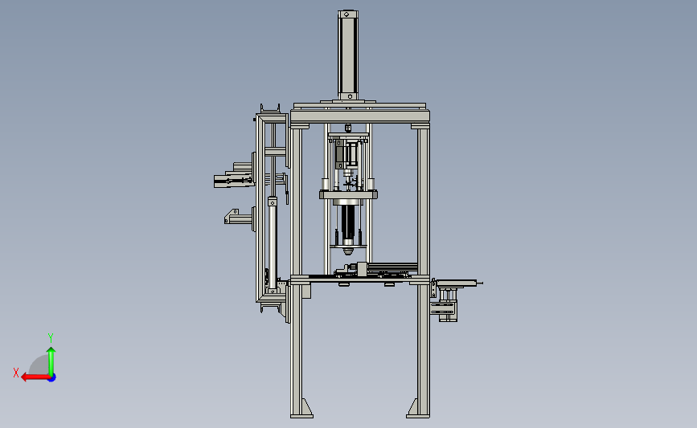The height and width of the screenshot is (428, 697).
Task: Select the top crossbeam of the frame
Action: coord(360,116)
